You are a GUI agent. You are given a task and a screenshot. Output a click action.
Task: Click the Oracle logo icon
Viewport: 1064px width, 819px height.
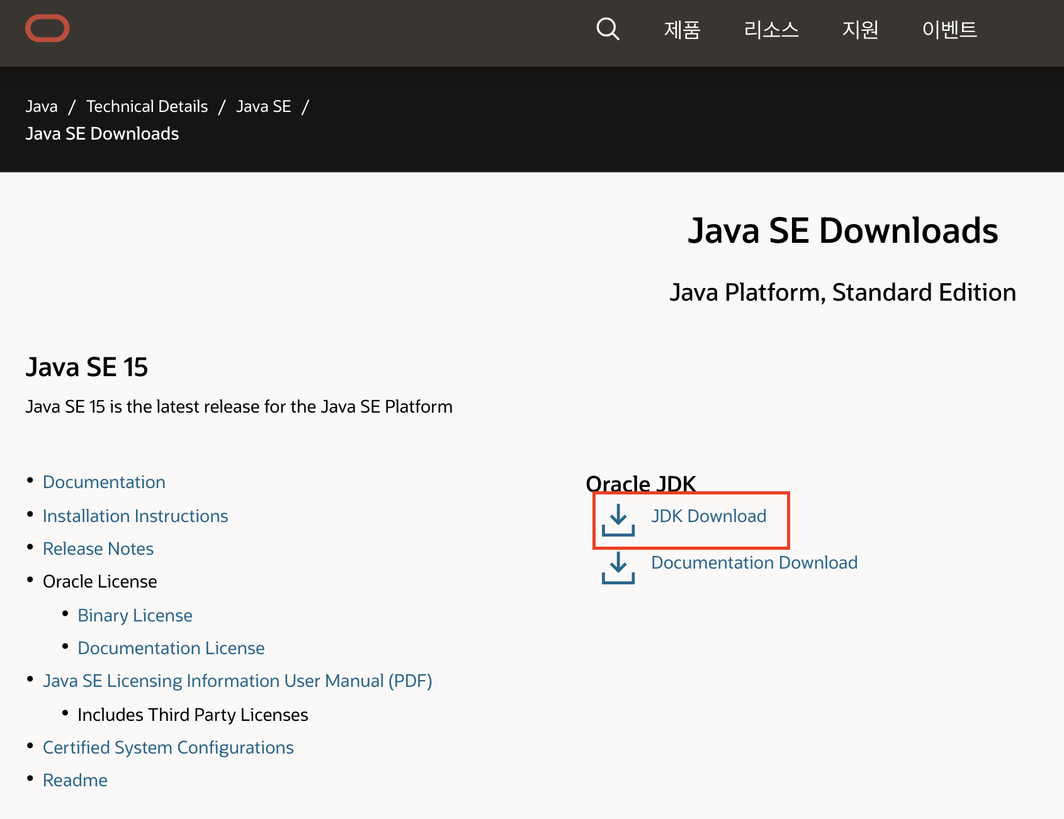pyautogui.click(x=47, y=28)
